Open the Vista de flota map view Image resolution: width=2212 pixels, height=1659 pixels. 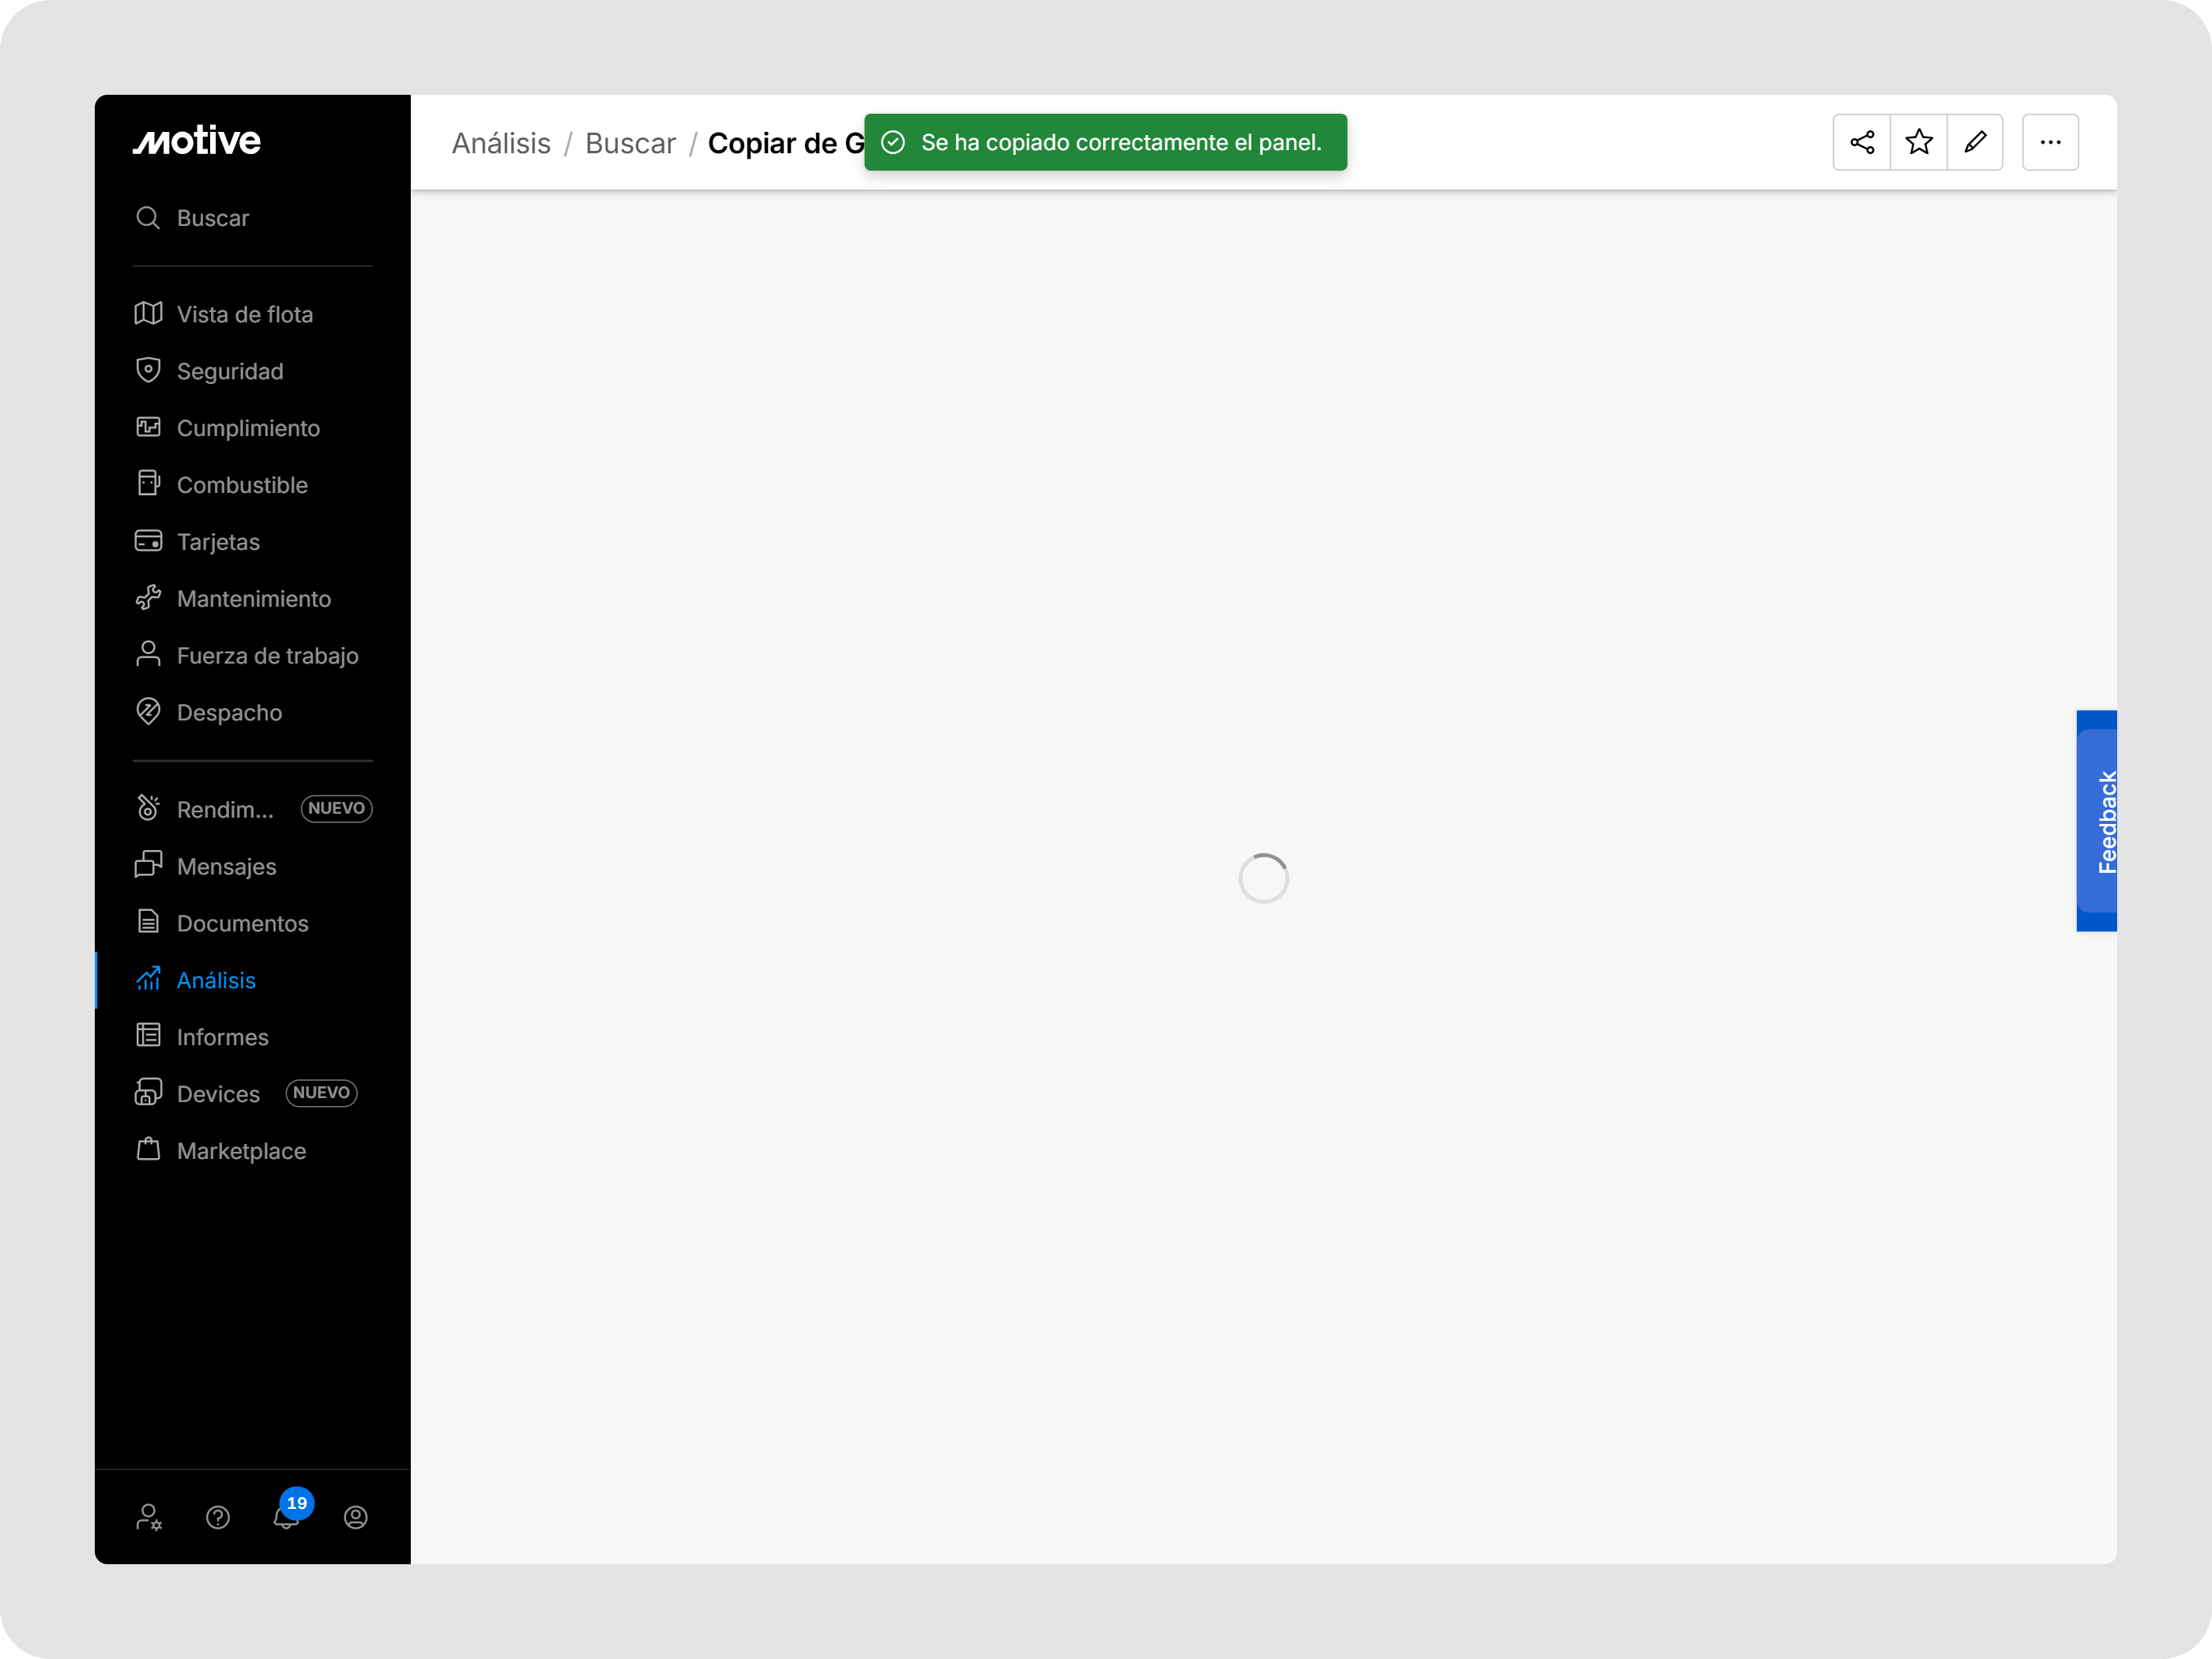[244, 313]
